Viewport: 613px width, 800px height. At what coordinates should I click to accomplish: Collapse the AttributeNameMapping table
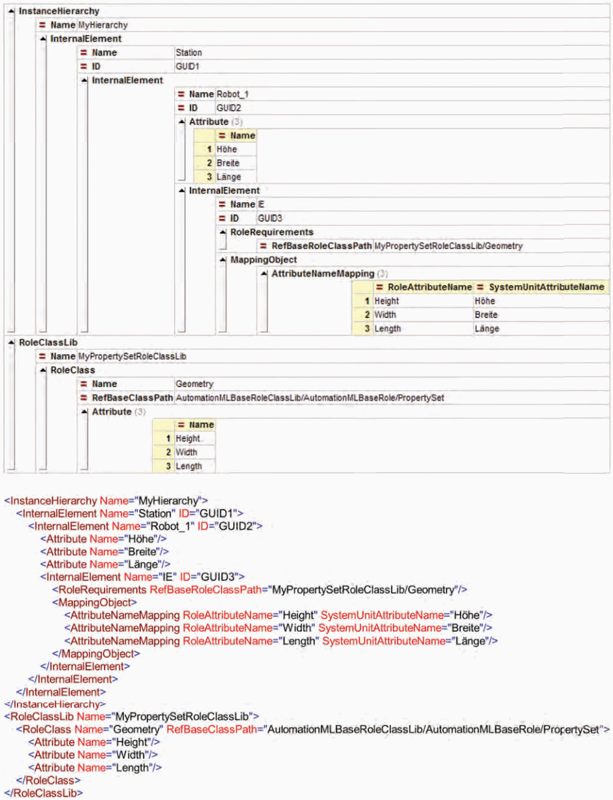click(x=264, y=273)
